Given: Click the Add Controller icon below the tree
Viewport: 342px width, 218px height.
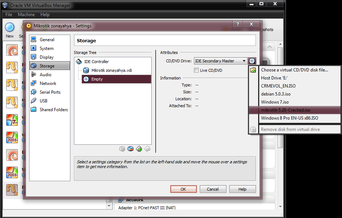Looking at the screenshot, I should [122, 149].
